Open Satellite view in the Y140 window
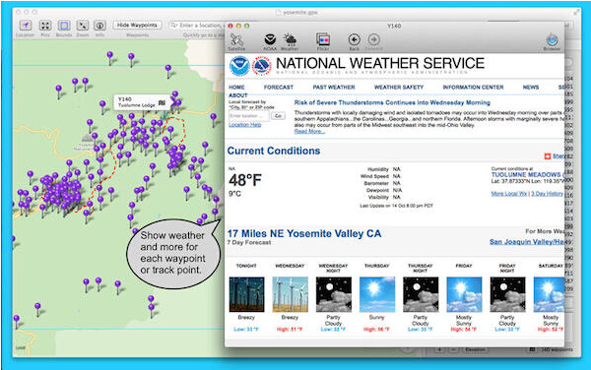591x370 pixels. click(x=236, y=40)
